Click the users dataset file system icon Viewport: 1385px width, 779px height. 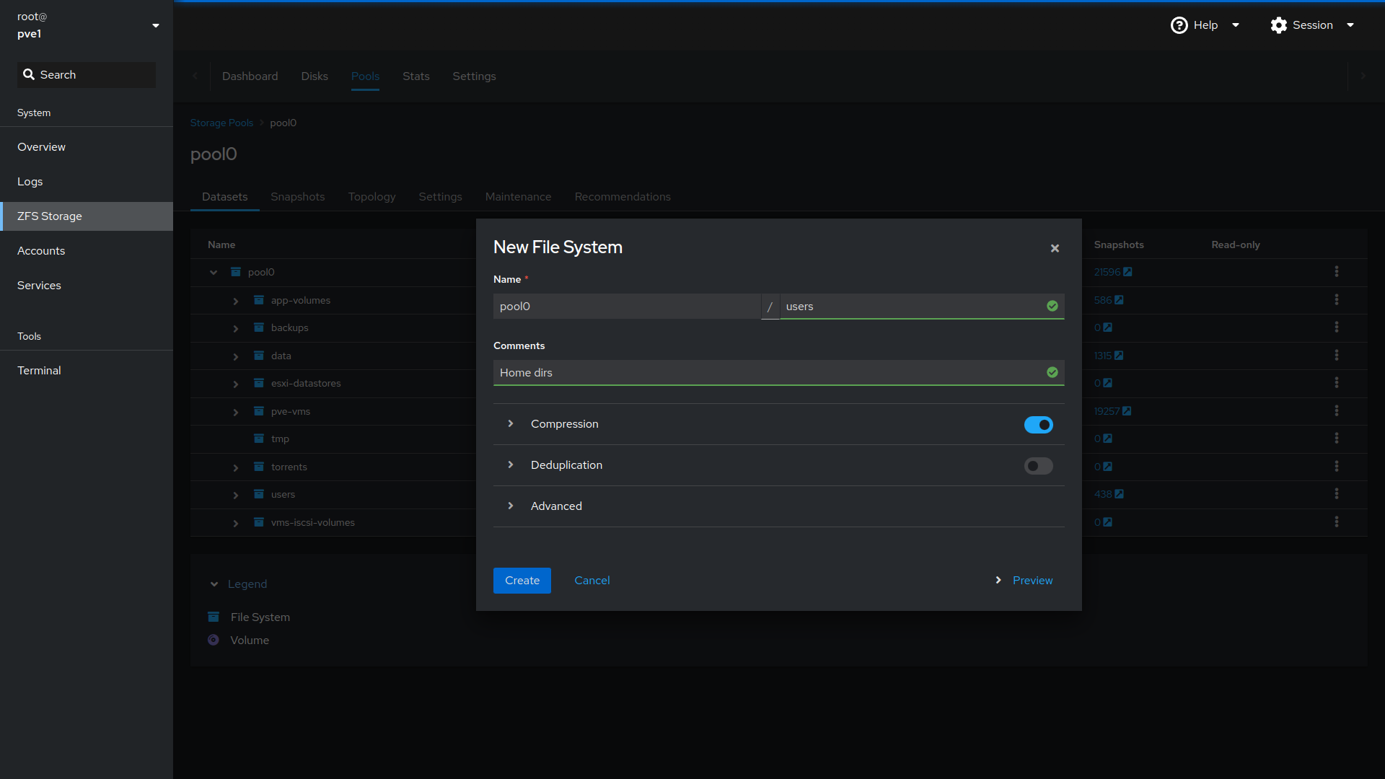(259, 494)
